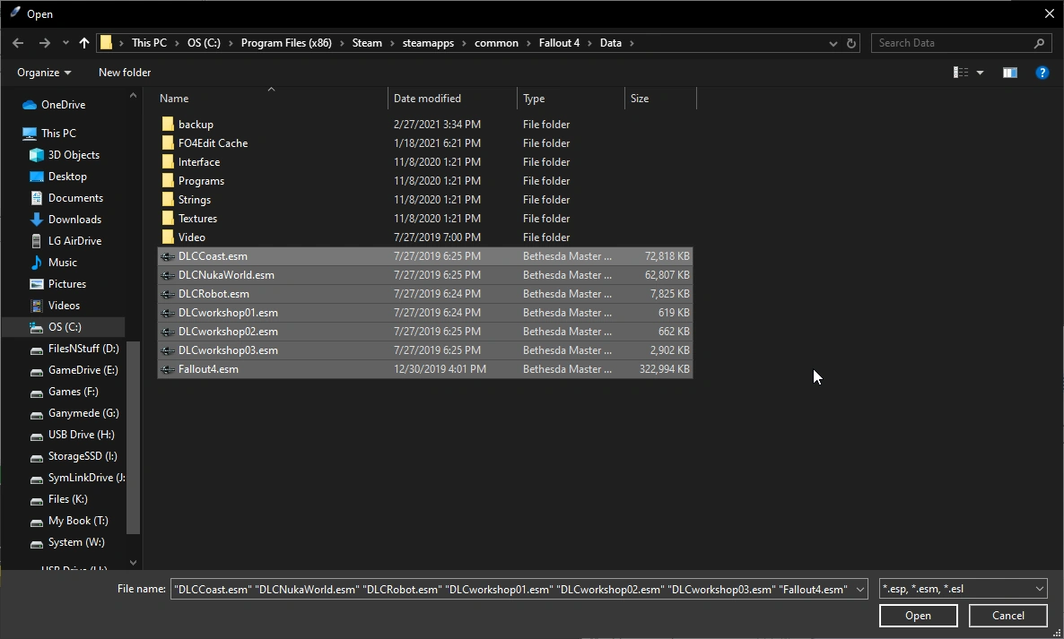
Task: Open Help with question mark icon
Action: click(1042, 73)
